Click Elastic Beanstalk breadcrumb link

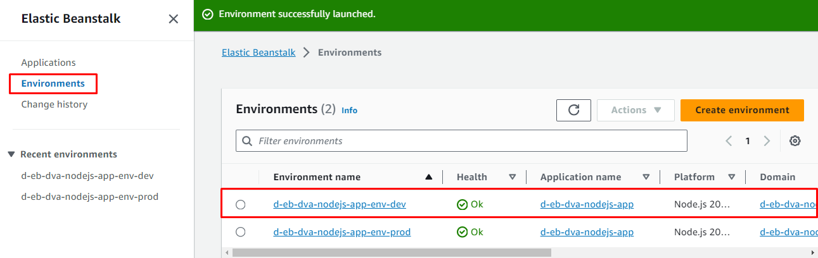259,52
